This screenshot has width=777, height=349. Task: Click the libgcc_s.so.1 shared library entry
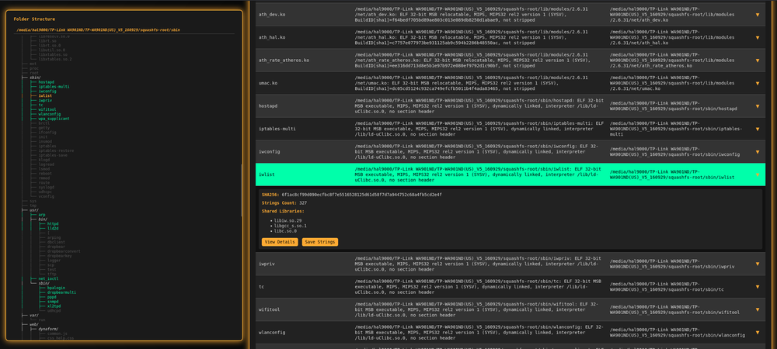coord(290,226)
